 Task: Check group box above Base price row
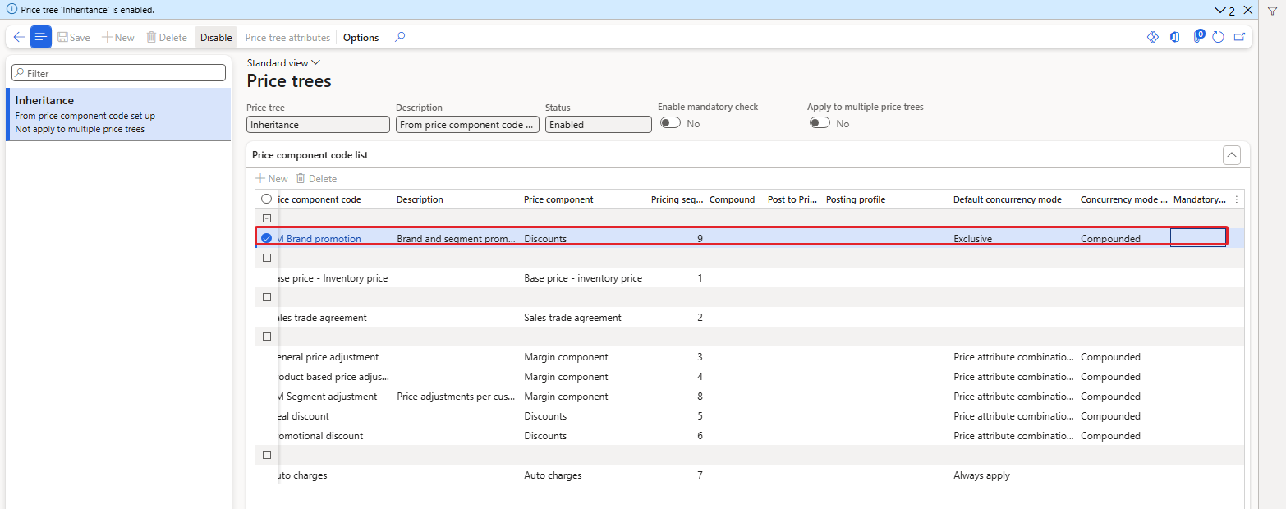266,258
